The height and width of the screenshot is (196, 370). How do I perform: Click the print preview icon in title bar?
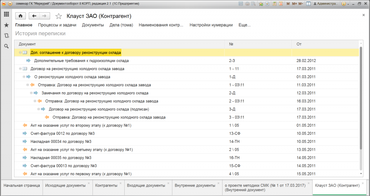[x=253, y=4]
